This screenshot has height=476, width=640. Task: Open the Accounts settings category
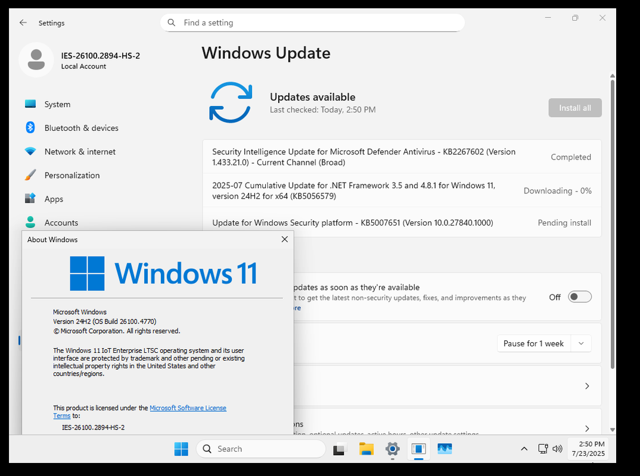coord(61,223)
